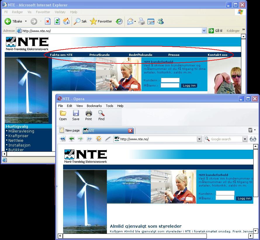The height and width of the screenshot is (240, 260).
Task: Select the NTE tab in Opera
Action: (108, 131)
